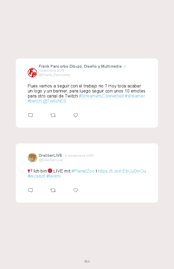Open #twitch hashtag in DreiiberLIVE tweet
Viewport: 174px width, 269px height.
pos(53,176)
